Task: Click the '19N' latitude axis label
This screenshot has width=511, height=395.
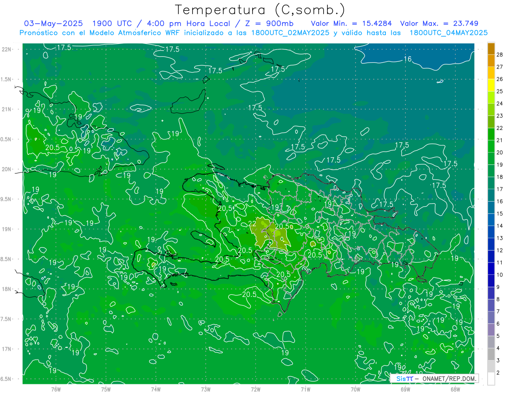Action: [x=7, y=229]
